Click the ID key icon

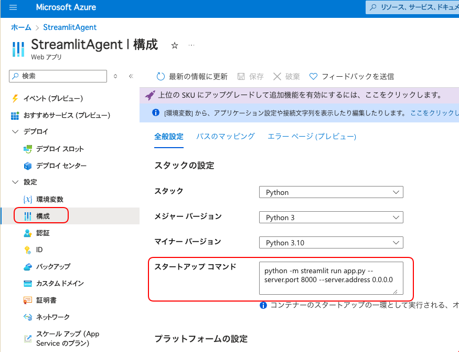[x=27, y=250]
